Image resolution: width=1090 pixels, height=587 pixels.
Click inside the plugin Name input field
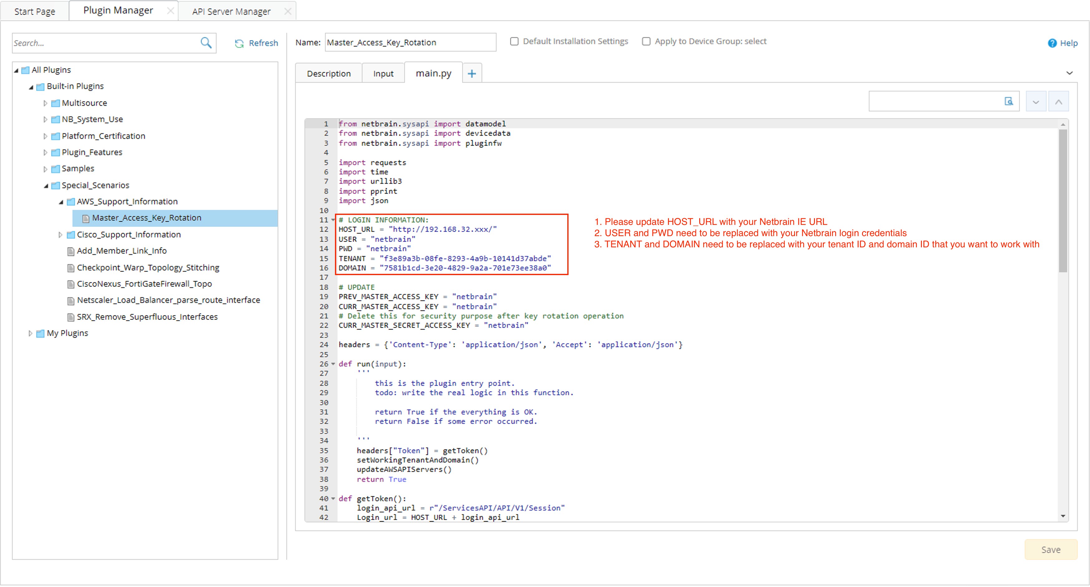coord(409,42)
